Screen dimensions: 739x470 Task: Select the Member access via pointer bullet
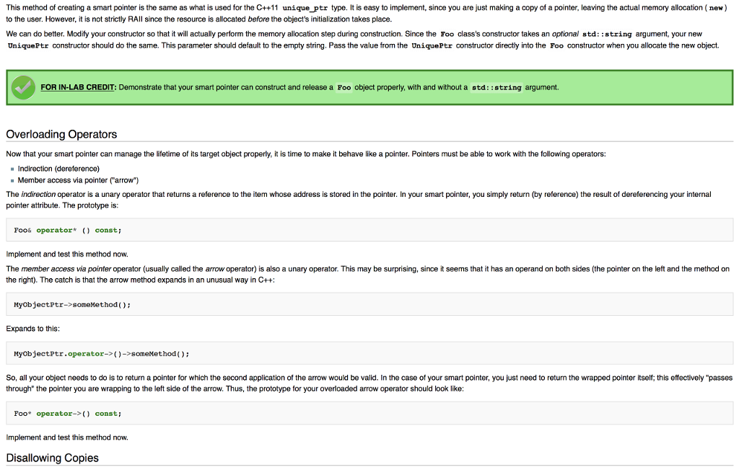(78, 180)
